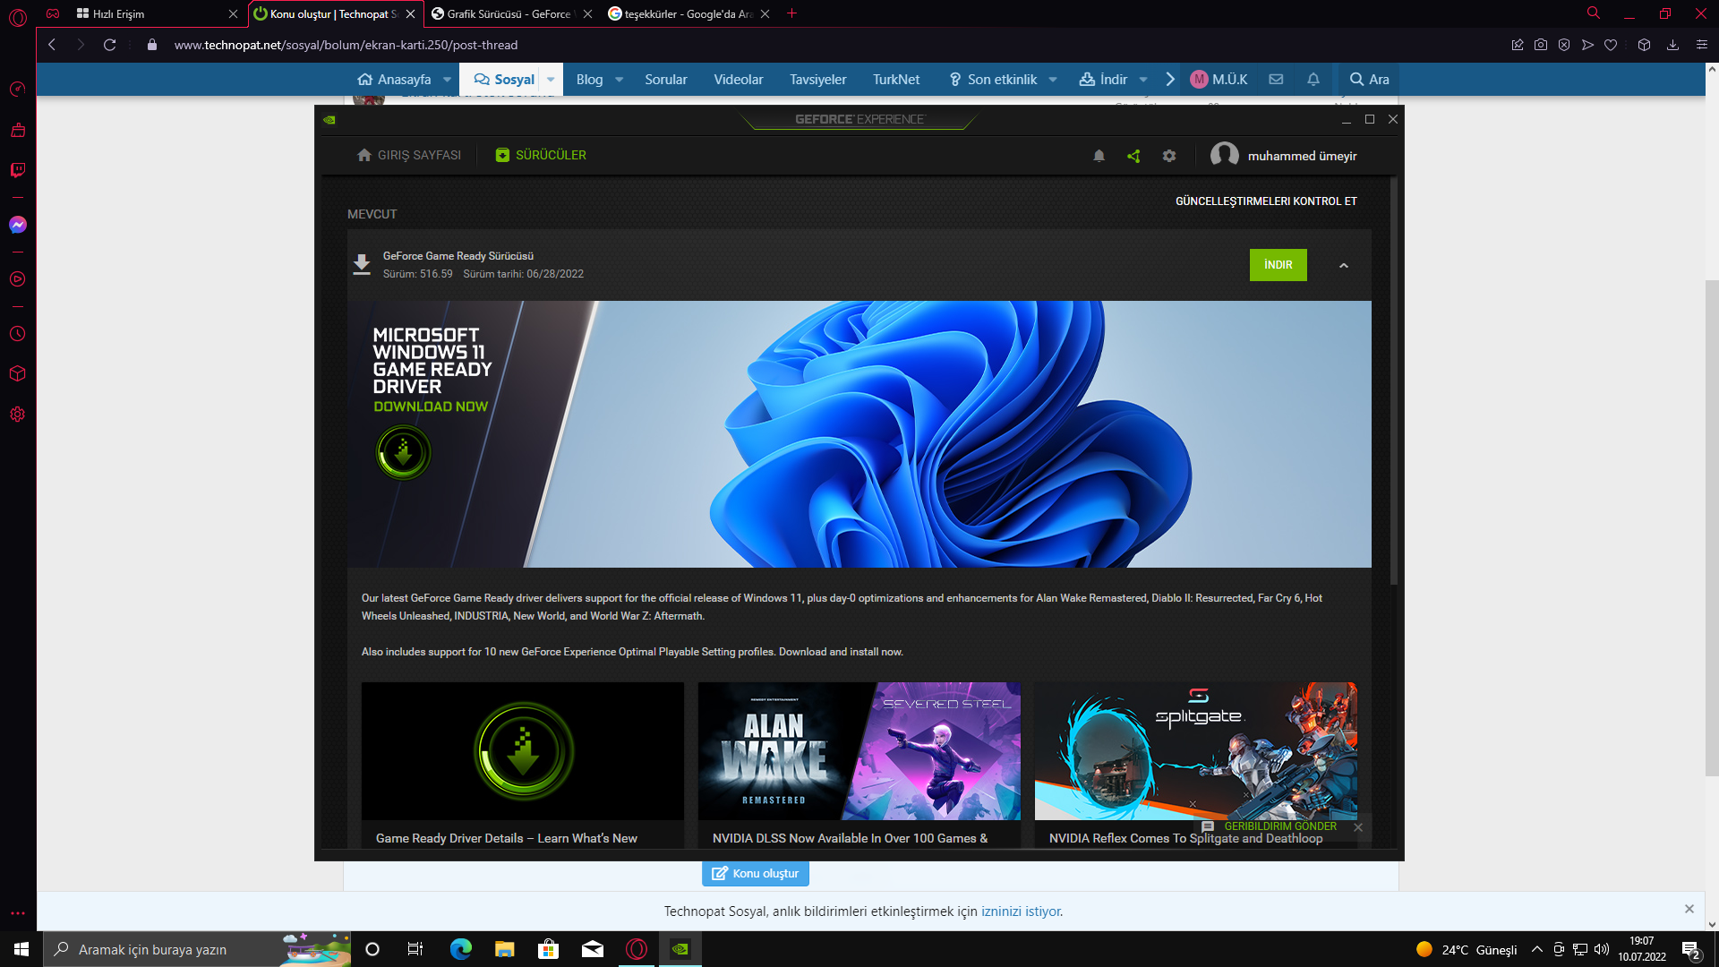Open Twitch in Opera sidebar

point(18,170)
